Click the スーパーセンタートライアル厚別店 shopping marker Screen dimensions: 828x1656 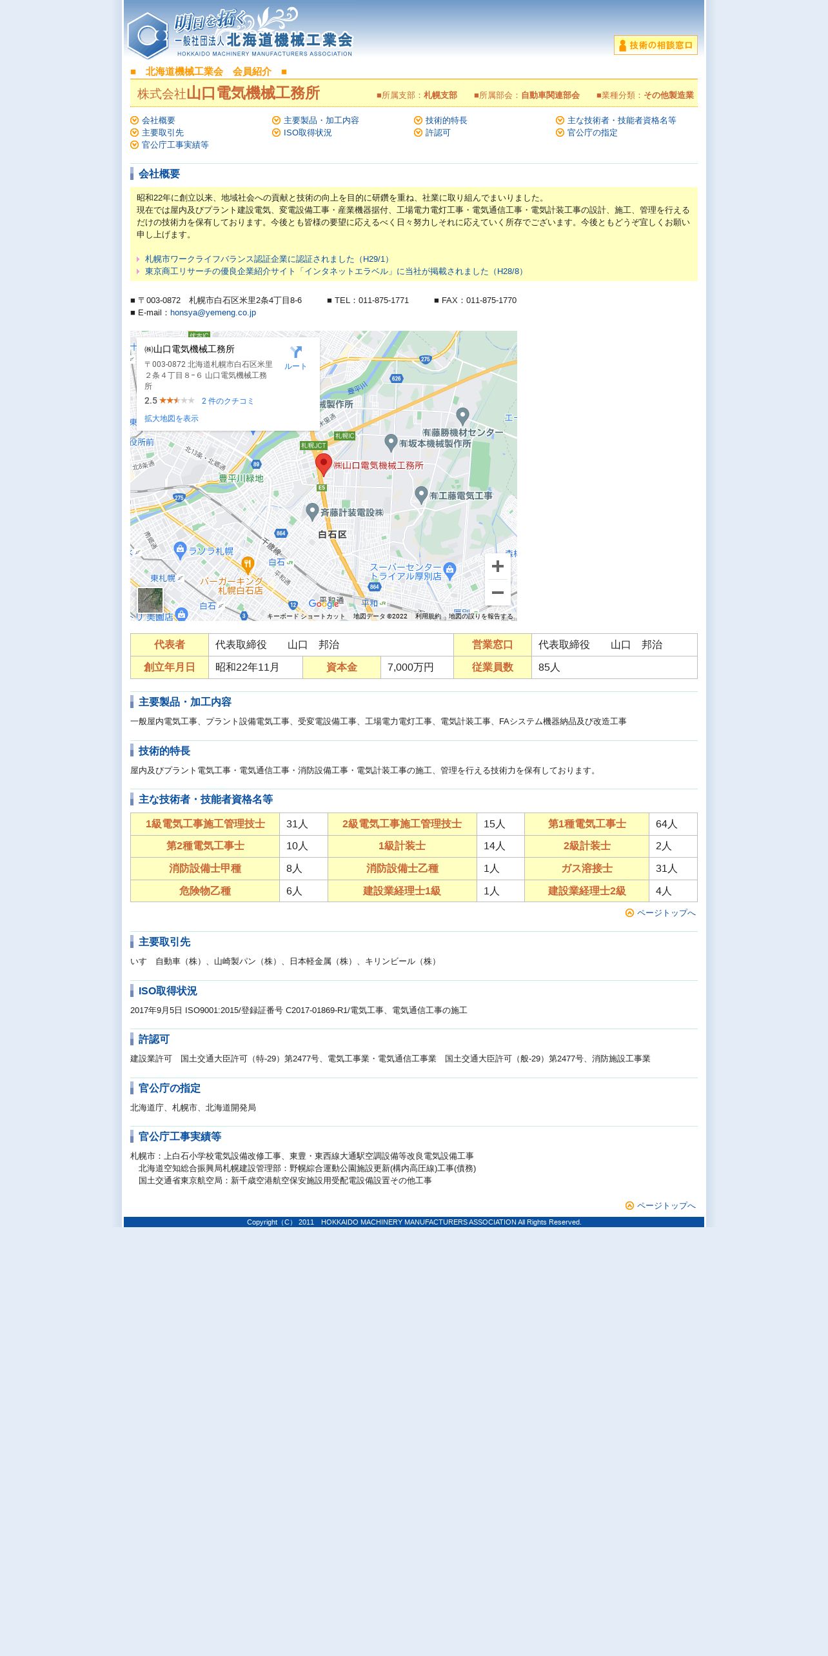[450, 570]
